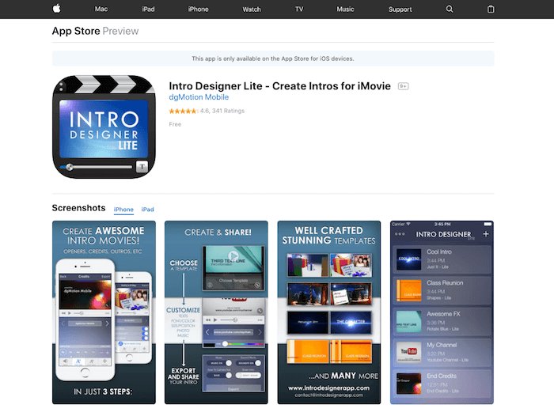
Task: Open the Create Awesome Intro Movies screenshot
Action: [104, 312]
